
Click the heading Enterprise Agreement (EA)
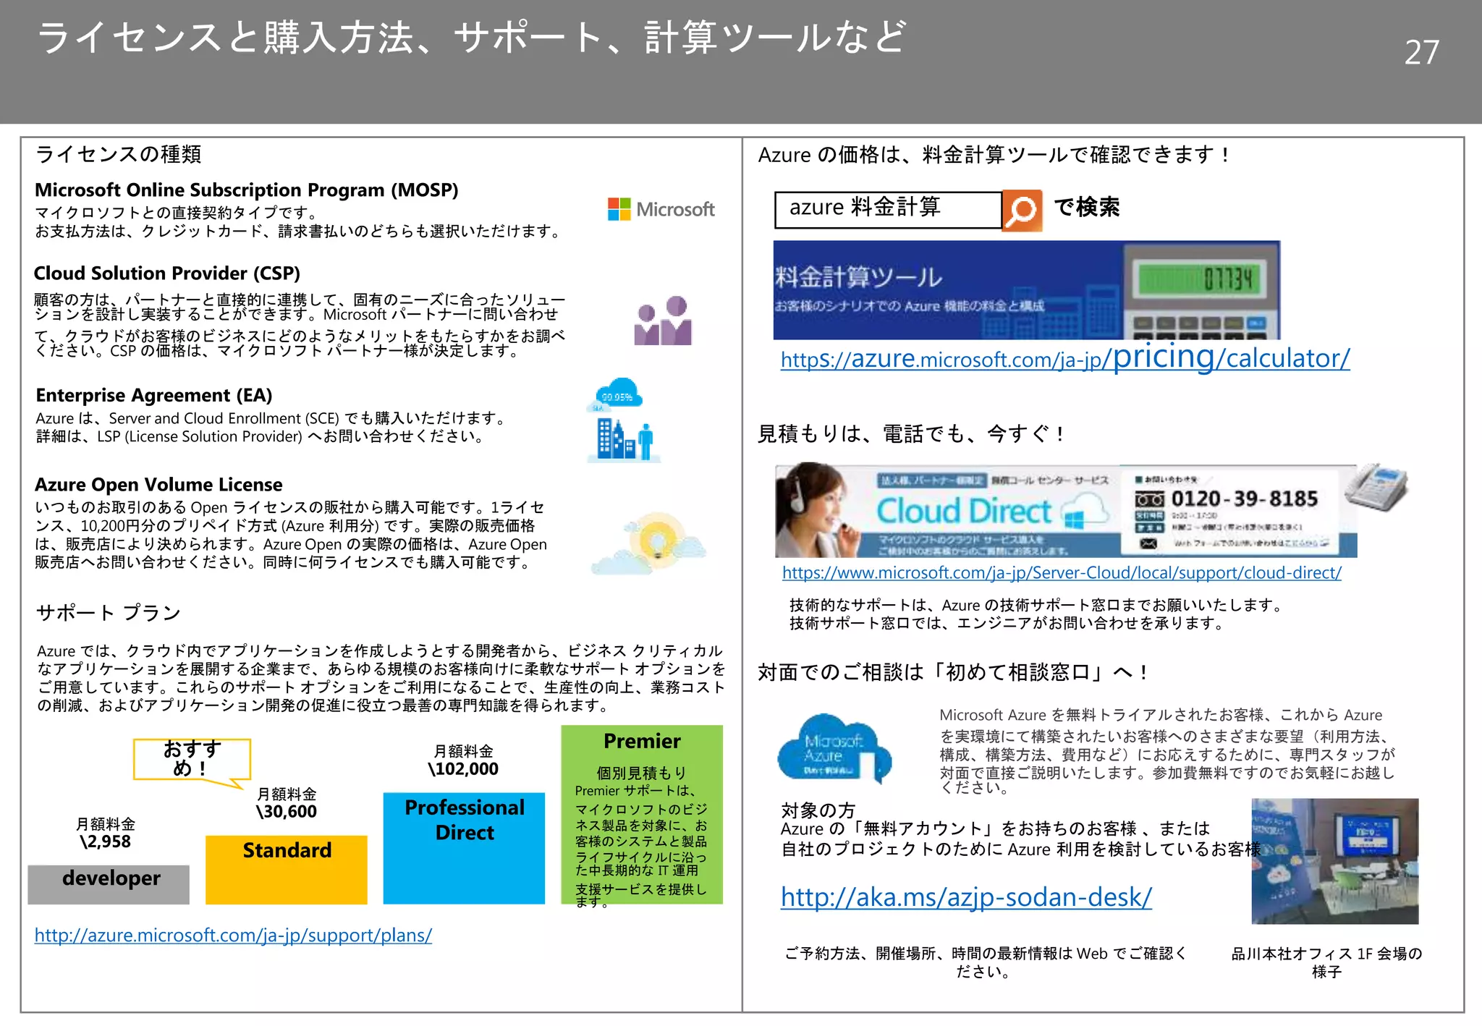pyautogui.click(x=154, y=395)
